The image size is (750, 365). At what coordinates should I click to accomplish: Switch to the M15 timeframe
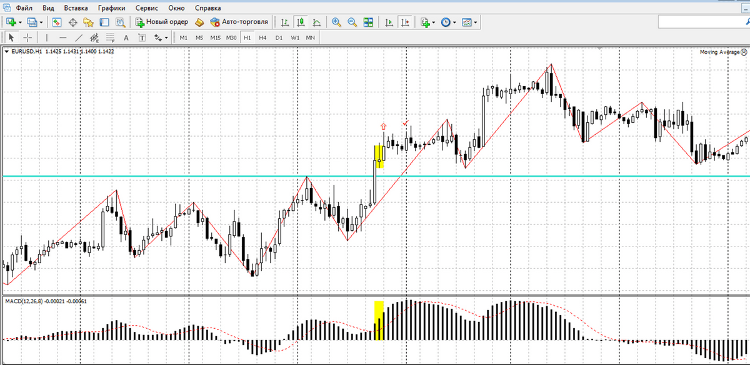click(x=215, y=38)
